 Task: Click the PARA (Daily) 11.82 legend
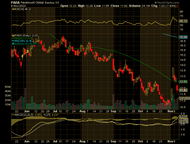pyautogui.click(x=26, y=35)
